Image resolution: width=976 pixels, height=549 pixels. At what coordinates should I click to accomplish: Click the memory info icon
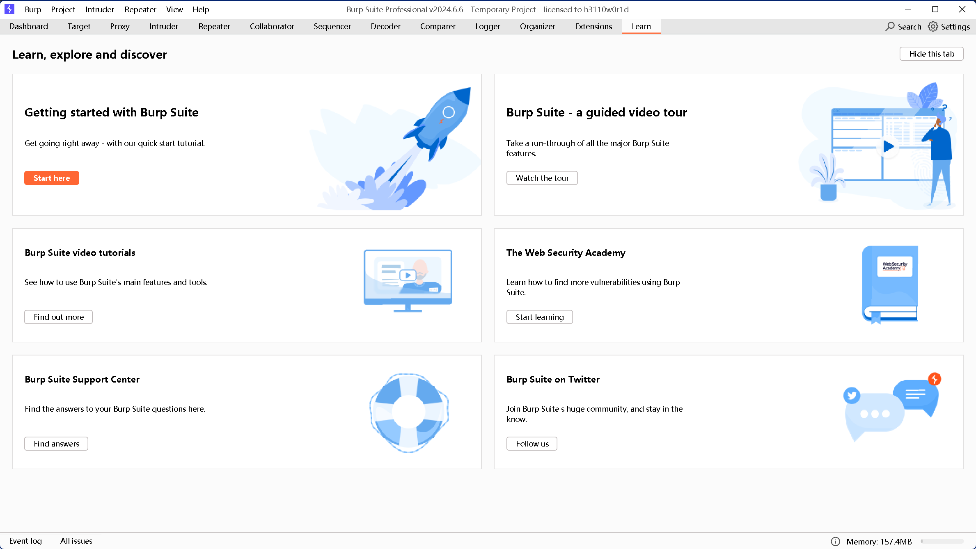point(835,541)
